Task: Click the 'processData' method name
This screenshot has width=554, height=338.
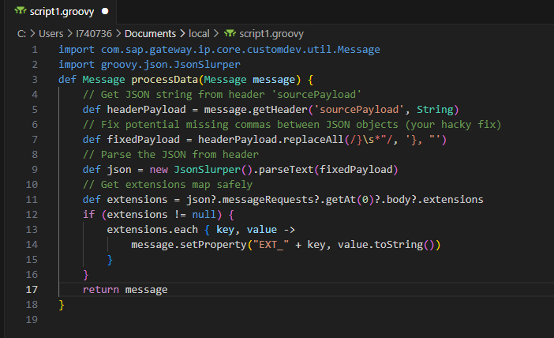Action: (165, 80)
